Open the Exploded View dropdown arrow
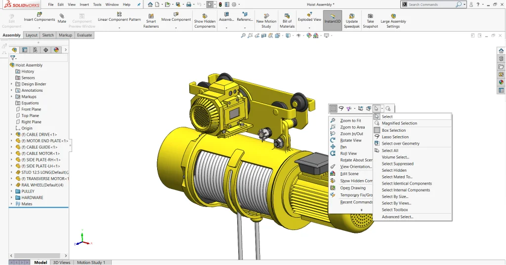 [309, 28]
